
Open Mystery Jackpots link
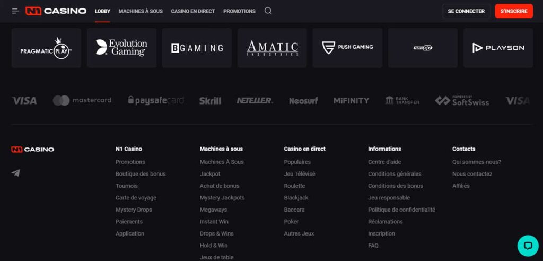coord(222,198)
